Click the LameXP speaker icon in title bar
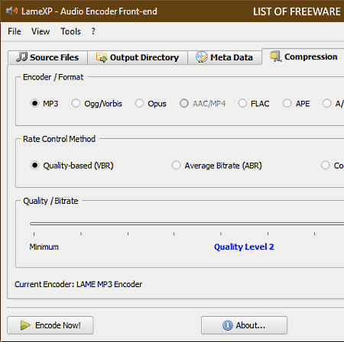This screenshot has height=342, width=344. click(11, 11)
